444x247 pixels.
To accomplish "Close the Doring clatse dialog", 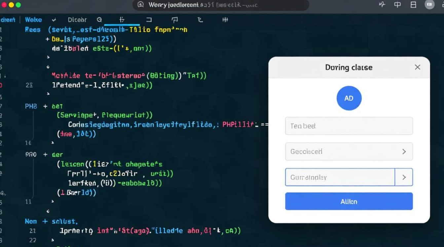I will 417,67.
